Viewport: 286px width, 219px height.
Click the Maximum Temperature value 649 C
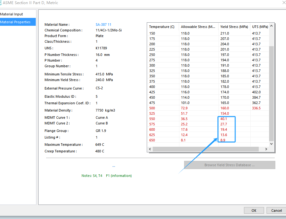[x=100, y=145]
